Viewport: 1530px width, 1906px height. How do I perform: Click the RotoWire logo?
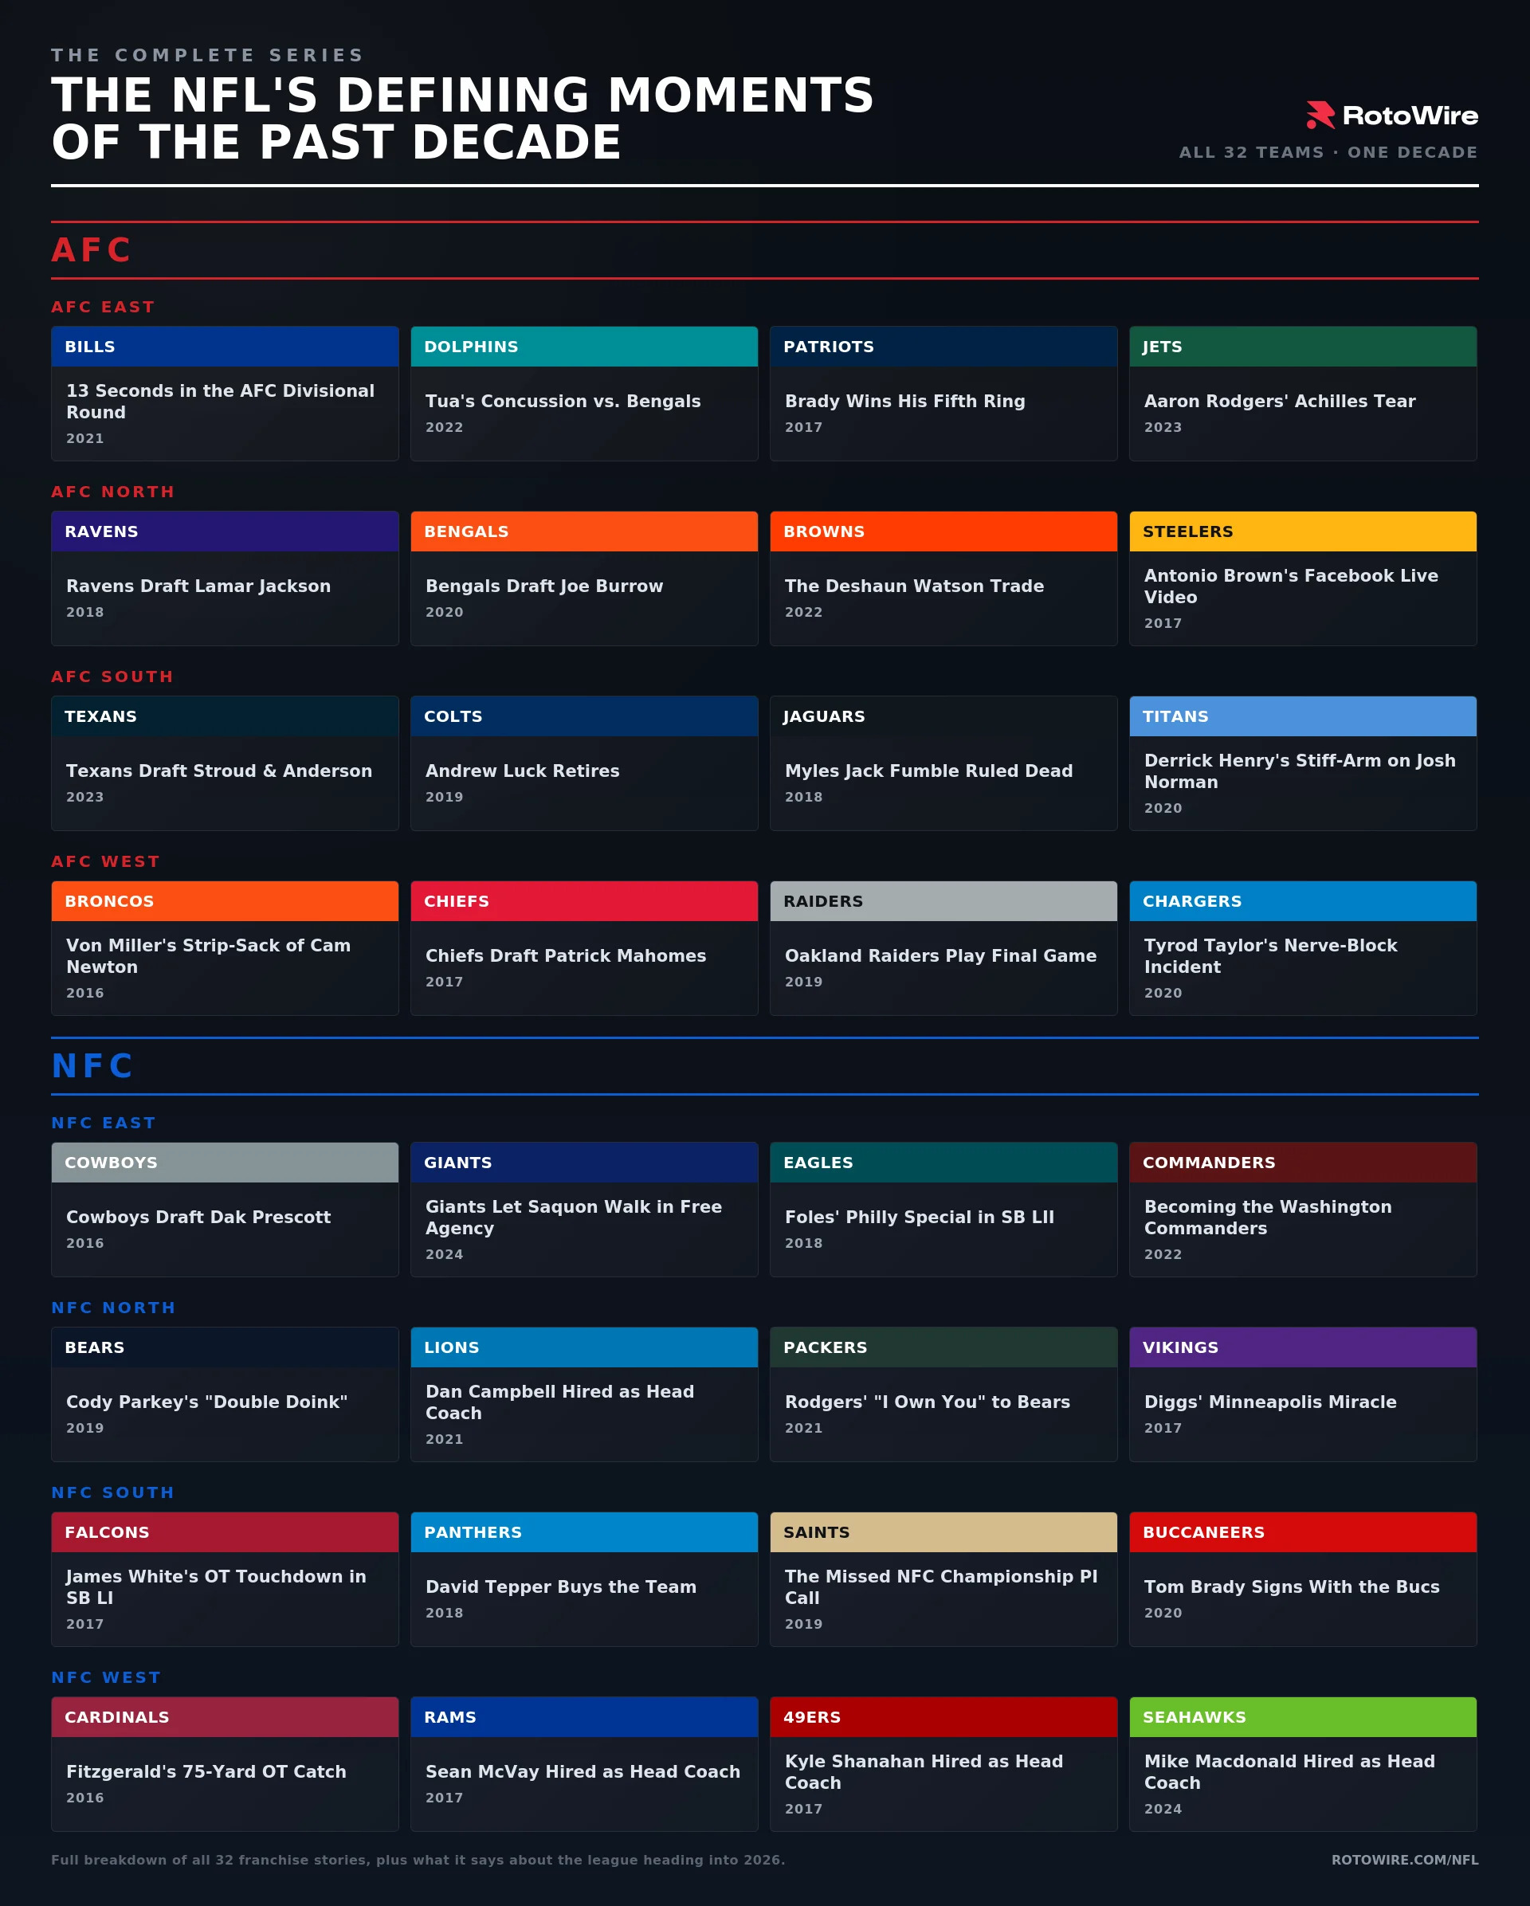click(1392, 115)
